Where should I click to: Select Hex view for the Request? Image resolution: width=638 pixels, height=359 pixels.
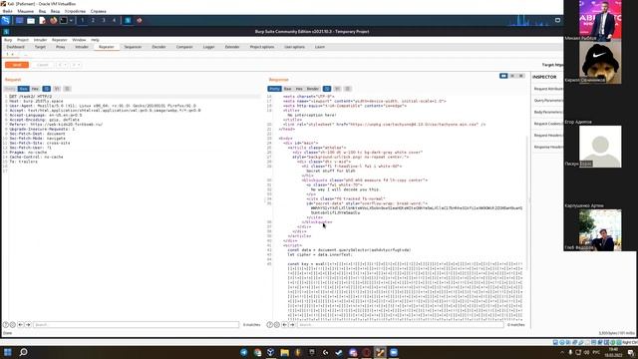[35, 89]
